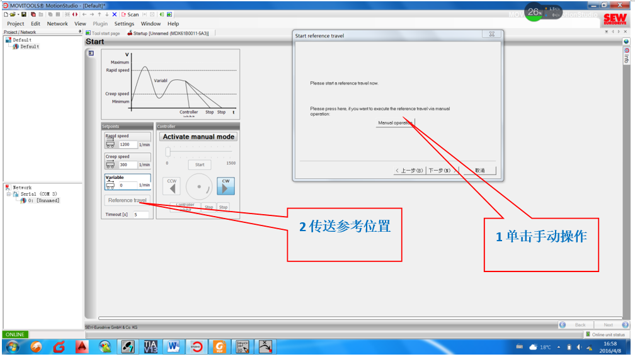This screenshot has width=635, height=359.
Task: Switch to the Tool start page tab
Action: click(105, 33)
